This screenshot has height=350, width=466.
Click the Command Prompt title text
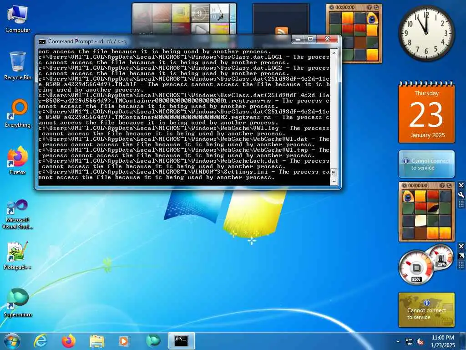[x=87, y=41]
